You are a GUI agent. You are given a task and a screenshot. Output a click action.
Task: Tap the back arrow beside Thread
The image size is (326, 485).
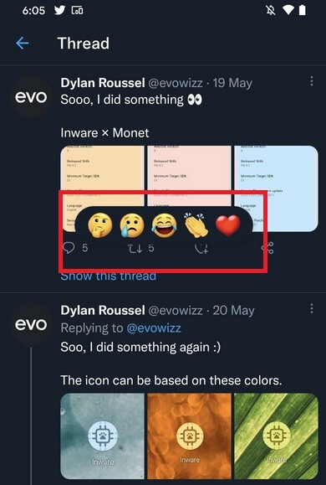pos(23,44)
